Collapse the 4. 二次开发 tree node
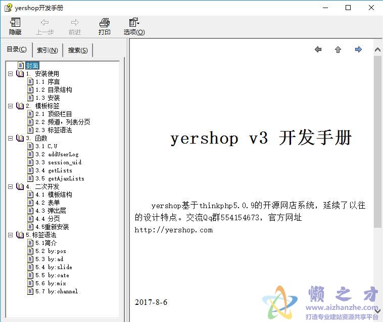 [x=10, y=186]
